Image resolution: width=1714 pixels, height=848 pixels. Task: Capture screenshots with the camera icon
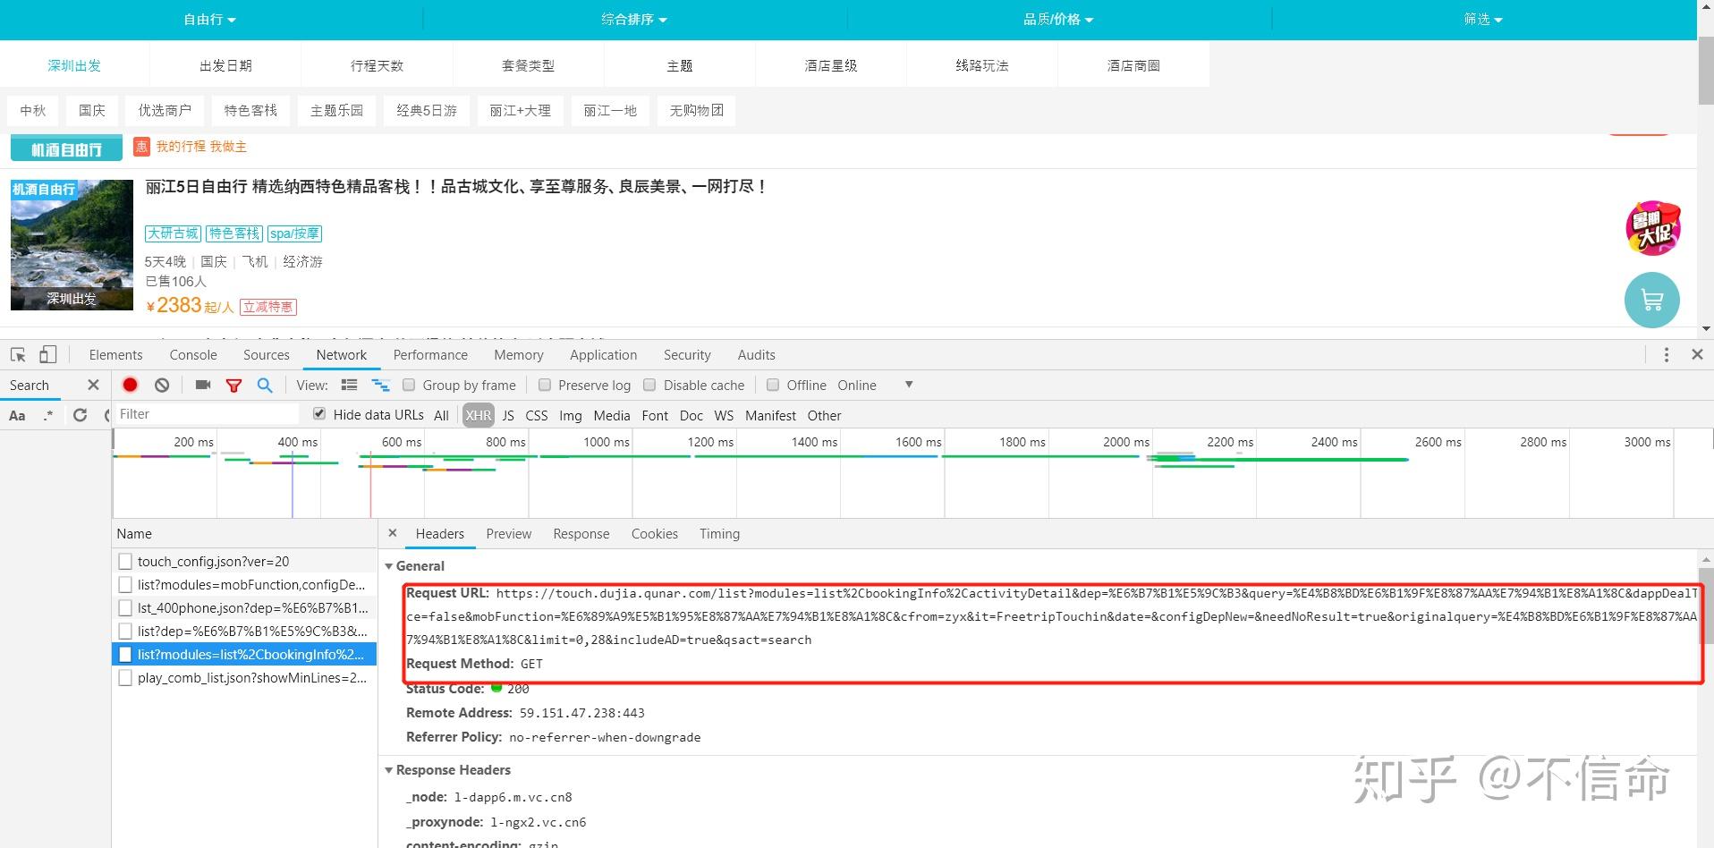[x=201, y=385]
